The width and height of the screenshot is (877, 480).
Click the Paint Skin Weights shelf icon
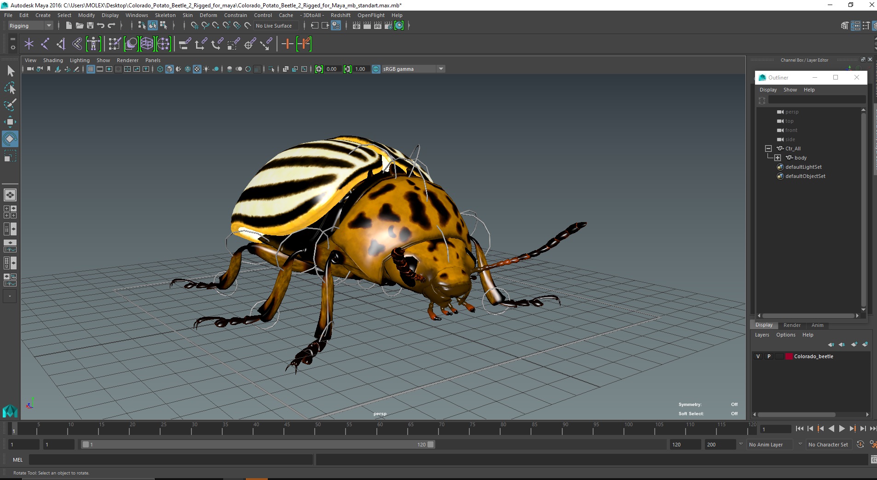(x=114, y=44)
